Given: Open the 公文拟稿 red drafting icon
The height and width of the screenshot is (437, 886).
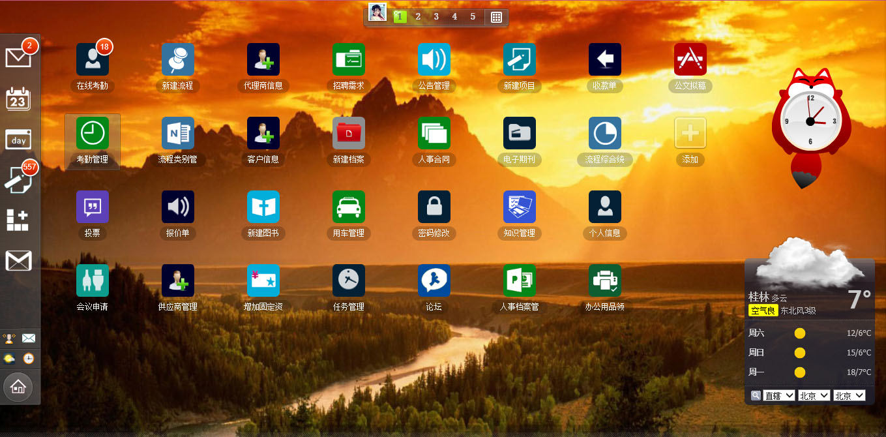Looking at the screenshot, I should click(x=690, y=59).
